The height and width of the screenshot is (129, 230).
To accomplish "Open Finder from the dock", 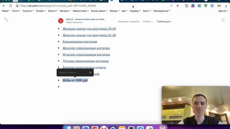I will coord(68,128).
